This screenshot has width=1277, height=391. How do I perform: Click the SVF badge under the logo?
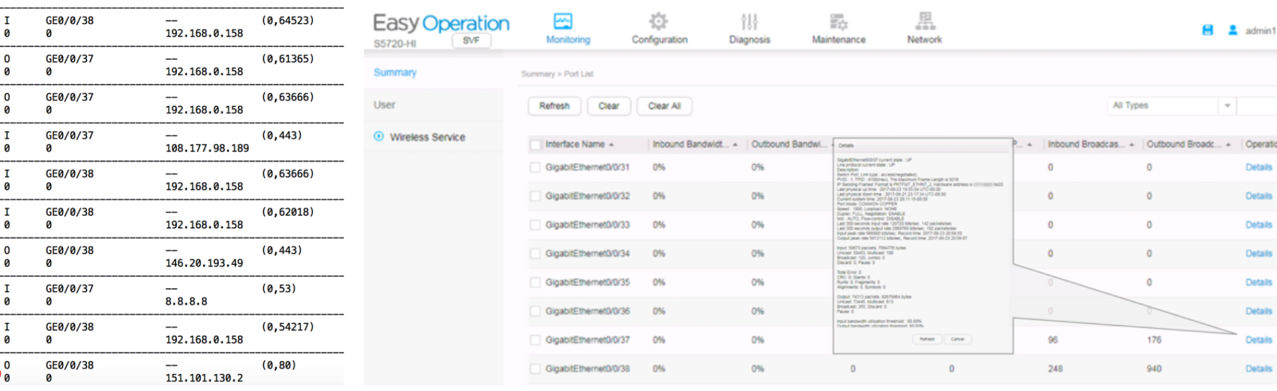471,40
